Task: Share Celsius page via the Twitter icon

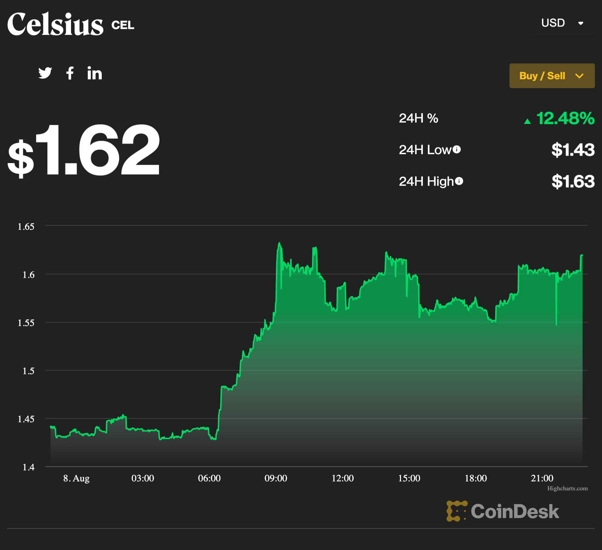Action: point(45,73)
